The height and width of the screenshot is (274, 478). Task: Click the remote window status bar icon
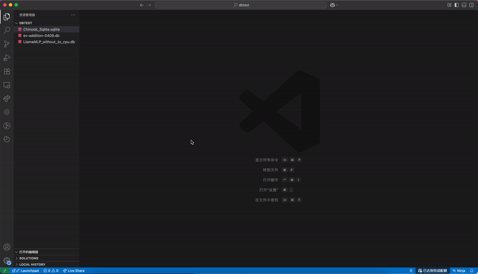tap(5, 270)
